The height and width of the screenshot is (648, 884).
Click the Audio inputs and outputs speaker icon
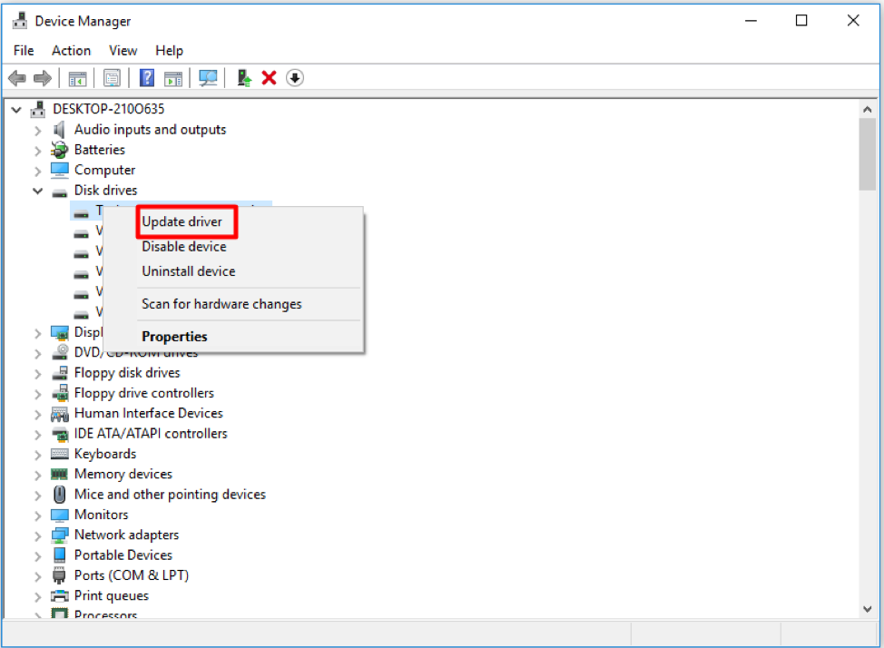tap(59, 130)
